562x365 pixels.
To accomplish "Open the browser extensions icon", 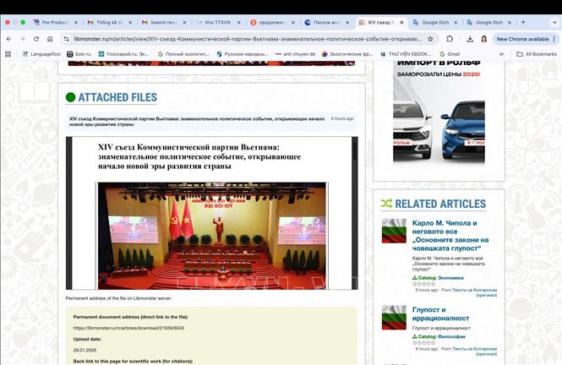I will tap(450, 39).
